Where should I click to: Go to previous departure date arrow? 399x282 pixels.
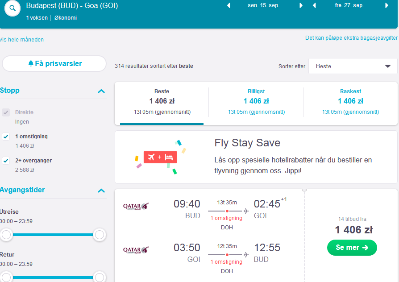229,5
